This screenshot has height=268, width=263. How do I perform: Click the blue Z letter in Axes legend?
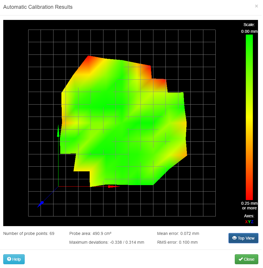pos(252,222)
